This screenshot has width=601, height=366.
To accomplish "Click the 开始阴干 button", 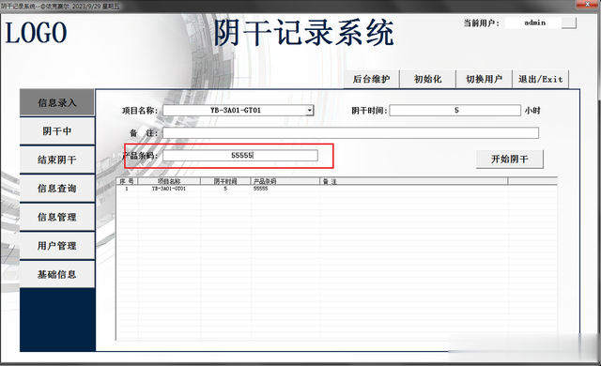I will point(509,159).
